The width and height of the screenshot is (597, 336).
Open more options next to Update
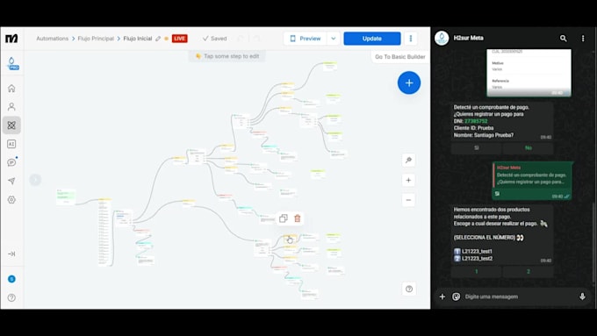pos(411,39)
